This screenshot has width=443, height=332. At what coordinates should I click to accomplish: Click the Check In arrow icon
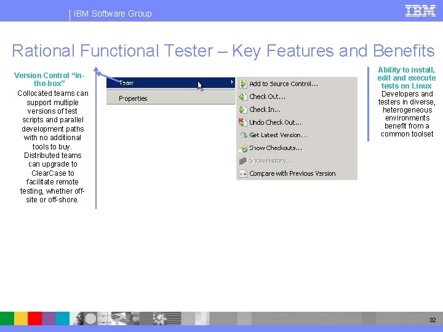[x=242, y=109]
